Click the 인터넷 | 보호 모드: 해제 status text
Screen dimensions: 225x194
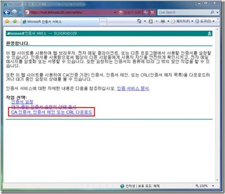point(142,186)
